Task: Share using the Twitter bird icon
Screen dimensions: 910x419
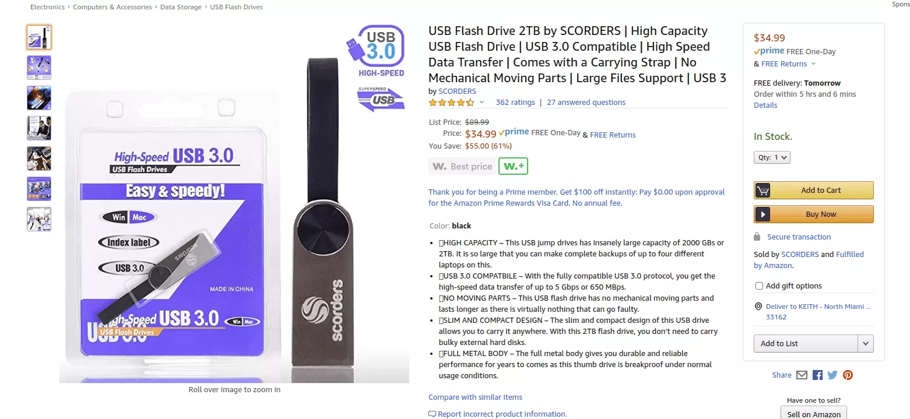Action: pyautogui.click(x=832, y=375)
